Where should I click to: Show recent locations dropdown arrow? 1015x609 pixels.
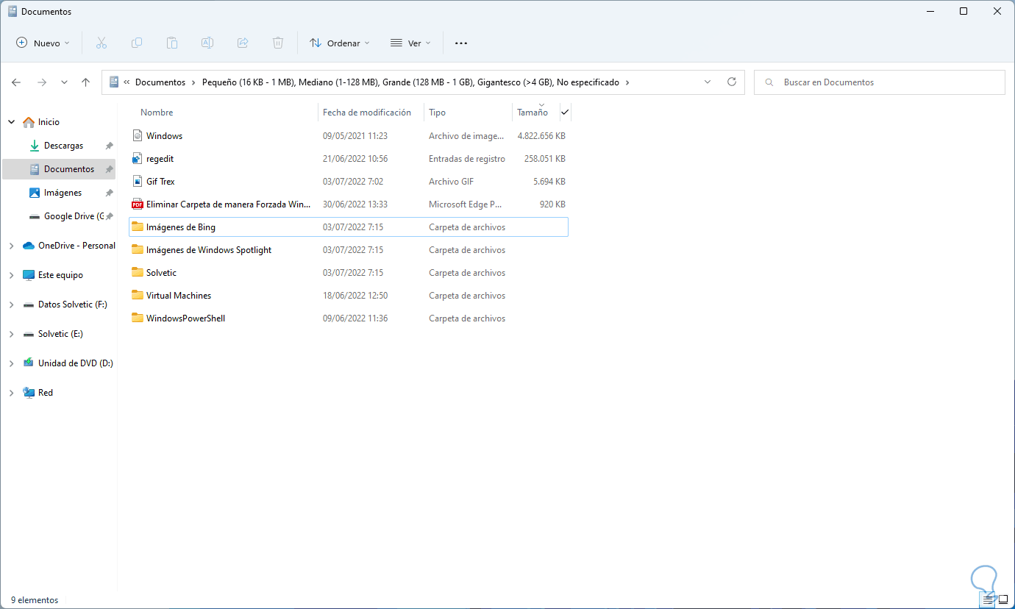pos(64,82)
